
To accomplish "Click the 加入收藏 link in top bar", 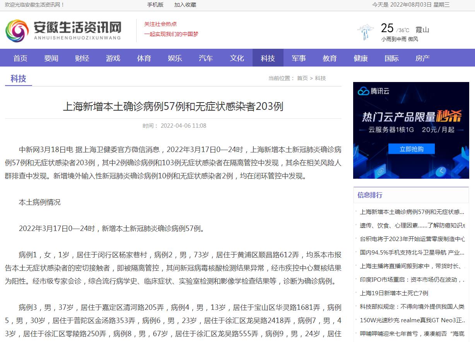I will click(x=185, y=5).
